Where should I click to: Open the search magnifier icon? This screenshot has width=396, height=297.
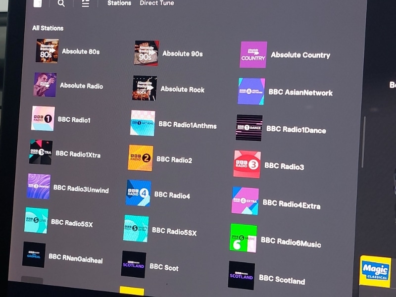61,3
